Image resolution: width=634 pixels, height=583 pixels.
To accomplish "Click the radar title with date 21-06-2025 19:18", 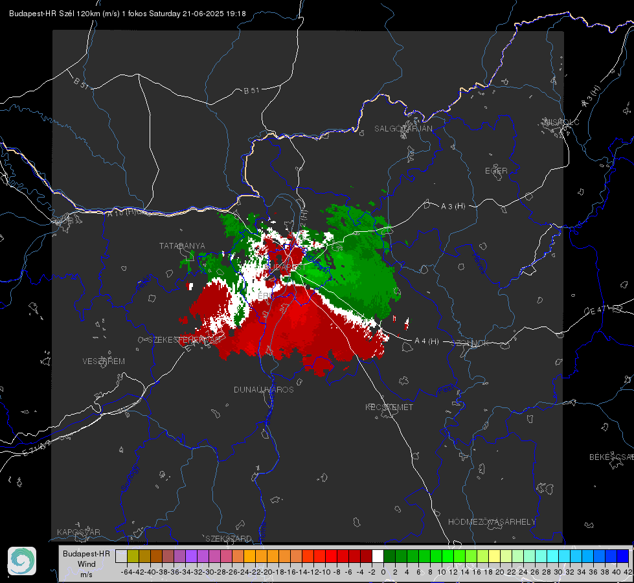I will pyautogui.click(x=128, y=14).
